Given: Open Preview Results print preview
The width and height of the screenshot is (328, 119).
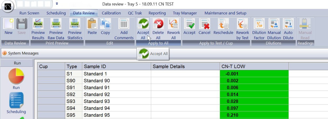Looking at the screenshot, I should pyautogui.click(x=38, y=24).
